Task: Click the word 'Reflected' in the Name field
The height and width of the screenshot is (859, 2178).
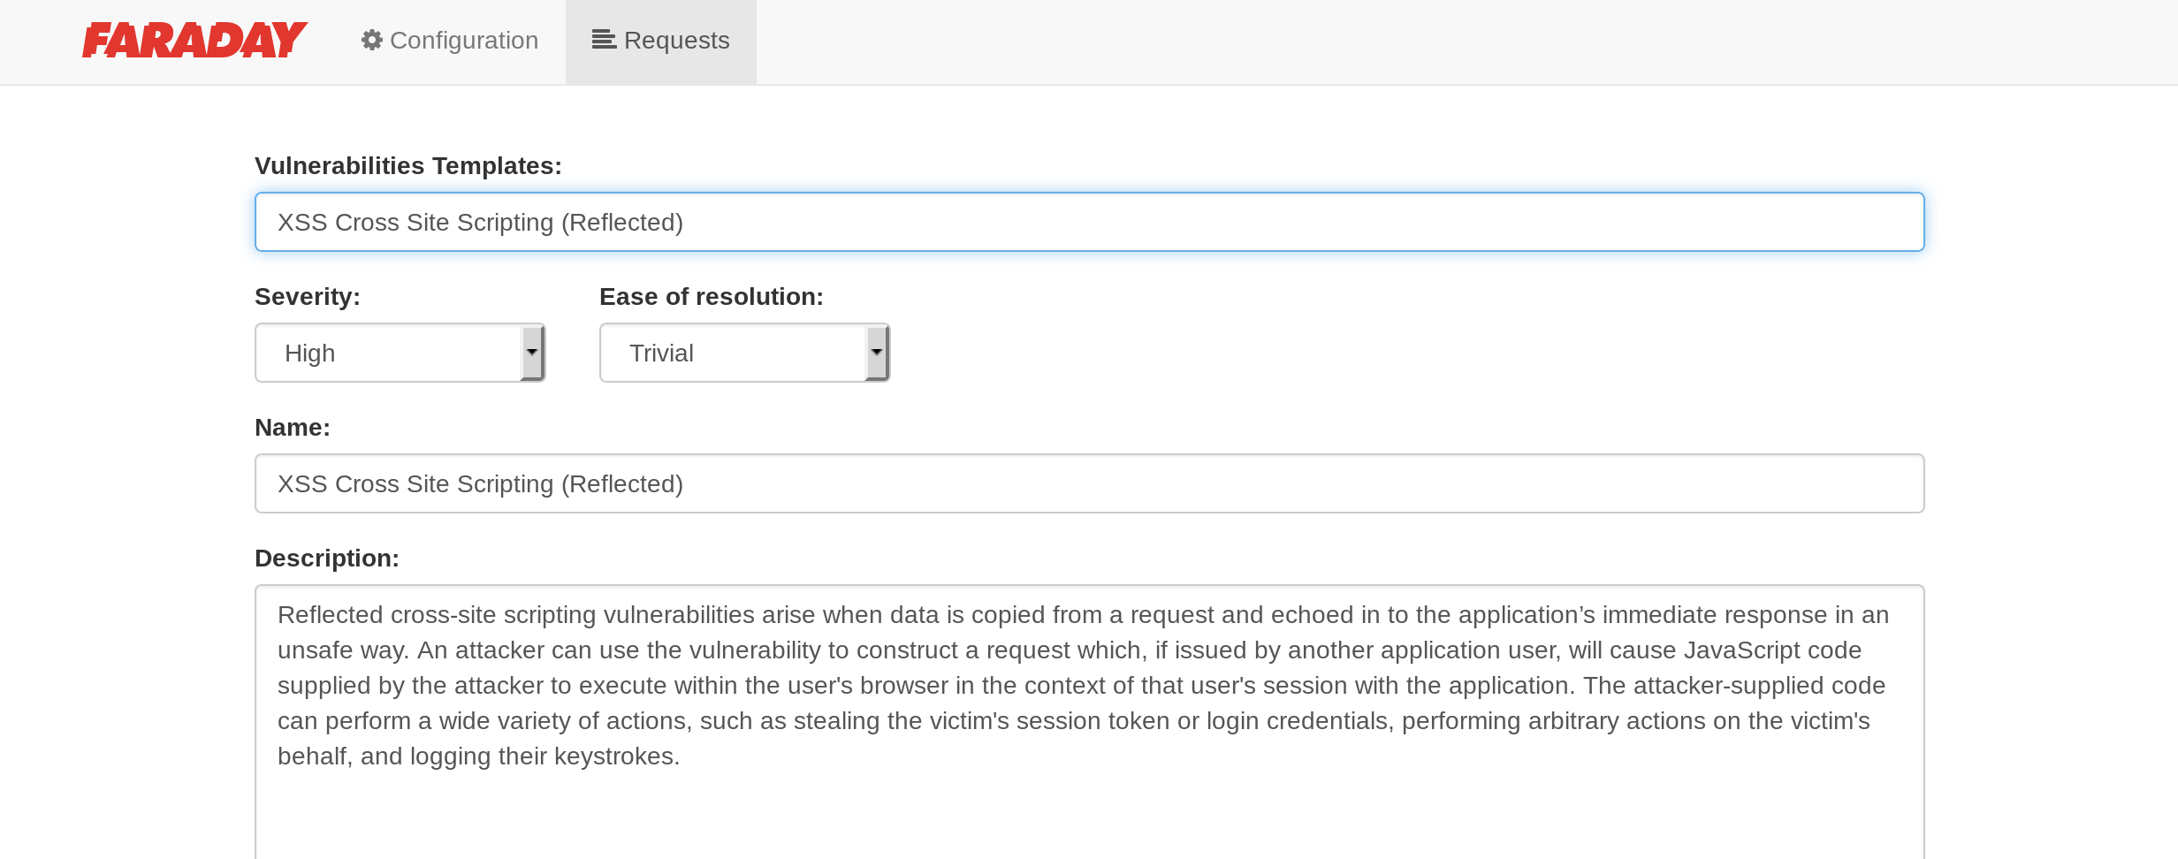Action: tap(622, 484)
